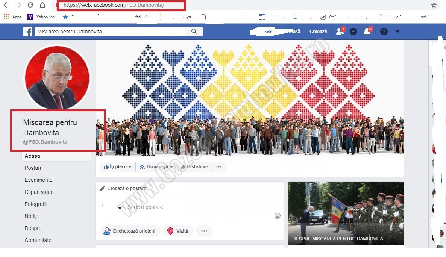Click Etichetează prieteni button

point(130,231)
